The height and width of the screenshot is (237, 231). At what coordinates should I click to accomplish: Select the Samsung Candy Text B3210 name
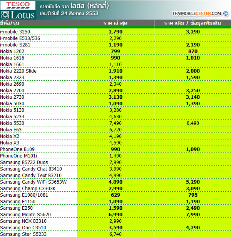tap(31, 175)
